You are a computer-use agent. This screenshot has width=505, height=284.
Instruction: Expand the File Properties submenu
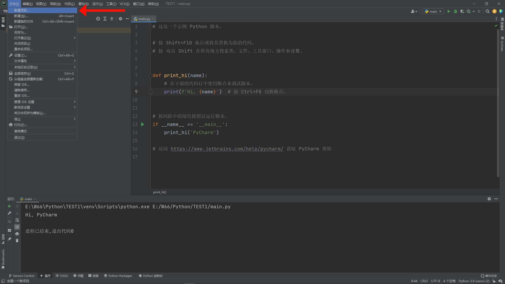pyautogui.click(x=42, y=61)
